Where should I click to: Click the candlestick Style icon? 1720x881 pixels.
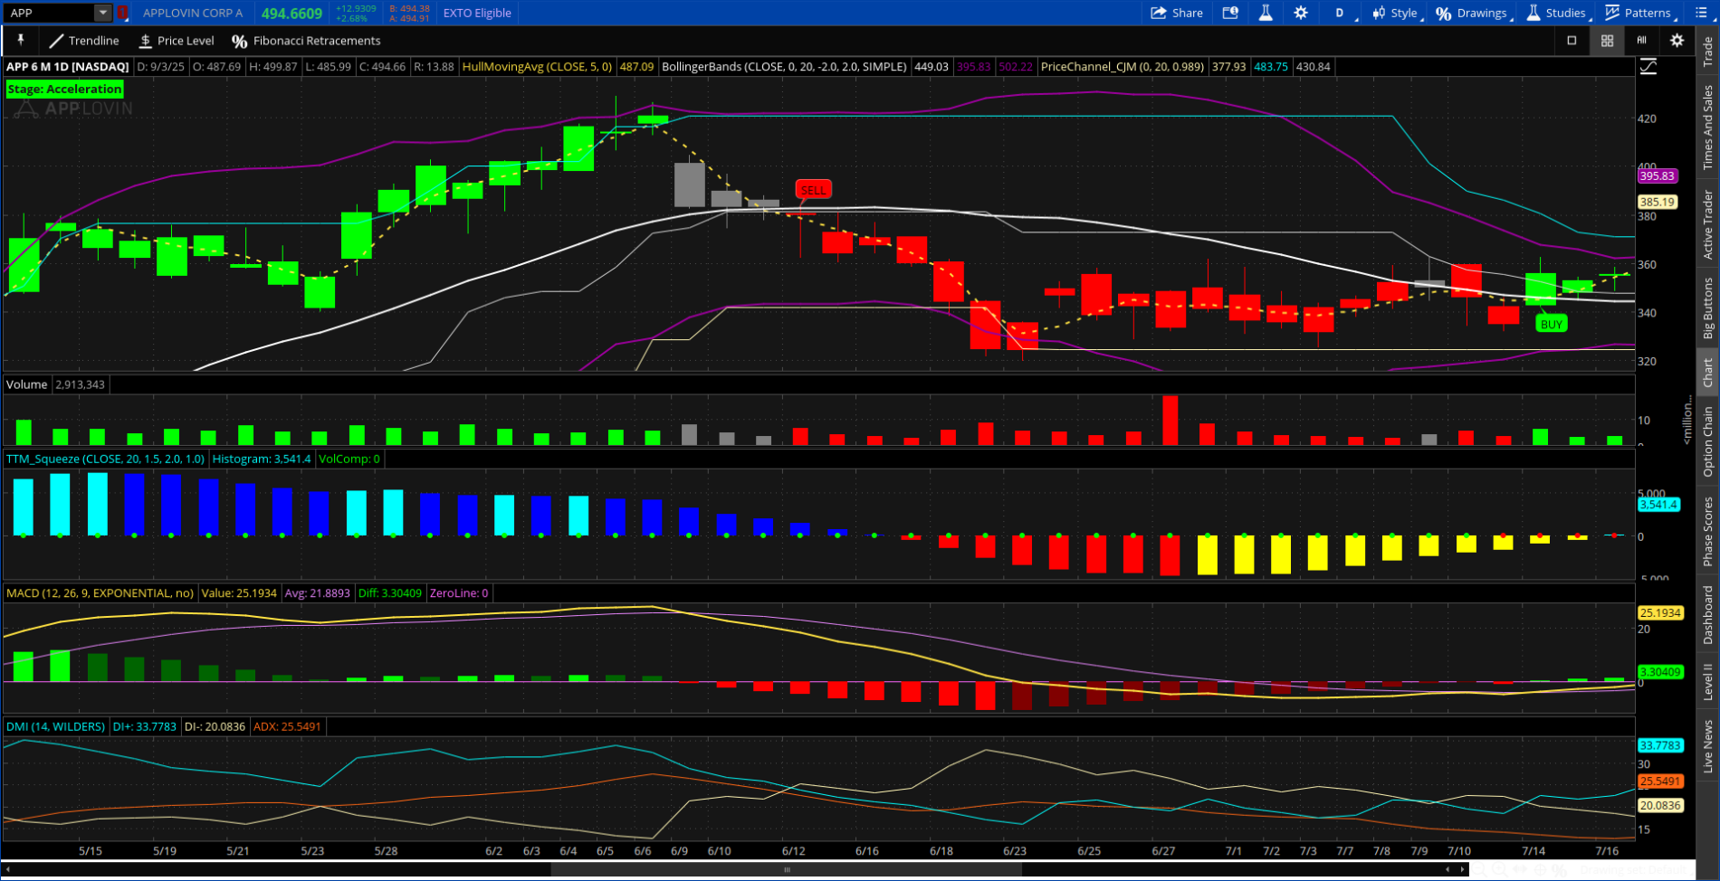pos(1379,13)
